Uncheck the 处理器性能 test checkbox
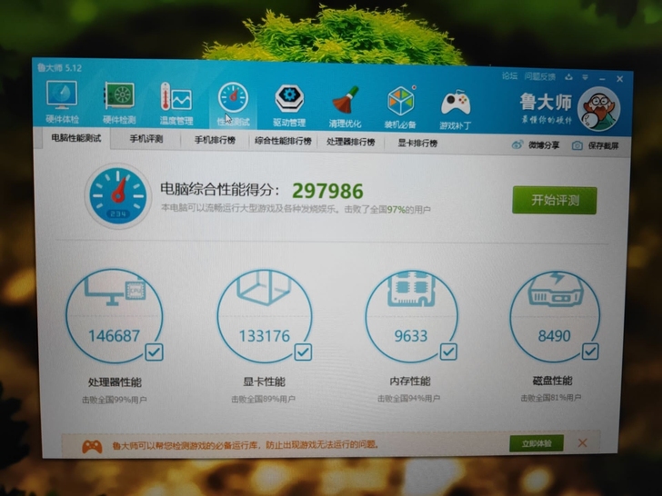The width and height of the screenshot is (662, 496). click(x=154, y=352)
